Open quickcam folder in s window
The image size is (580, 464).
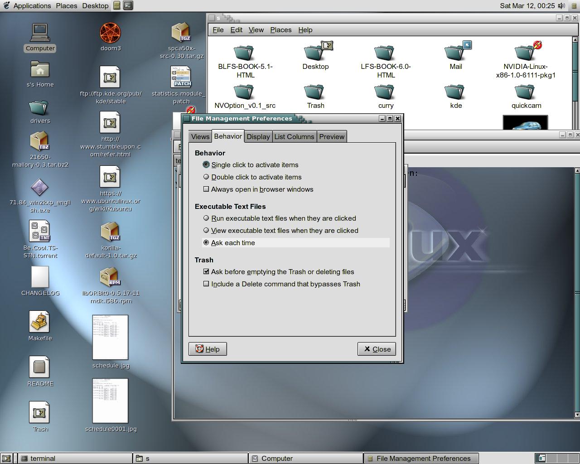click(x=526, y=92)
